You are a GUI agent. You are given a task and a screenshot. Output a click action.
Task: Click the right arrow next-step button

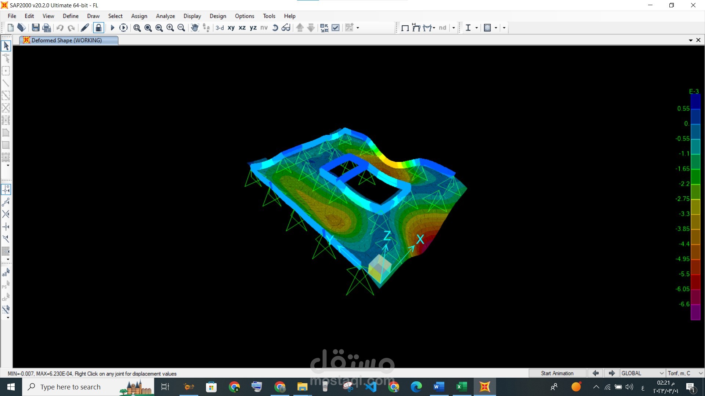point(612,373)
